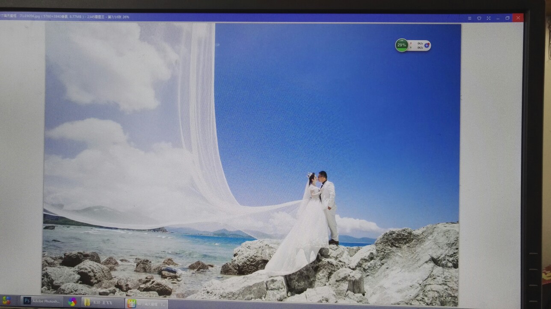
Task: Restore down the image viewer window
Action: coord(507,18)
